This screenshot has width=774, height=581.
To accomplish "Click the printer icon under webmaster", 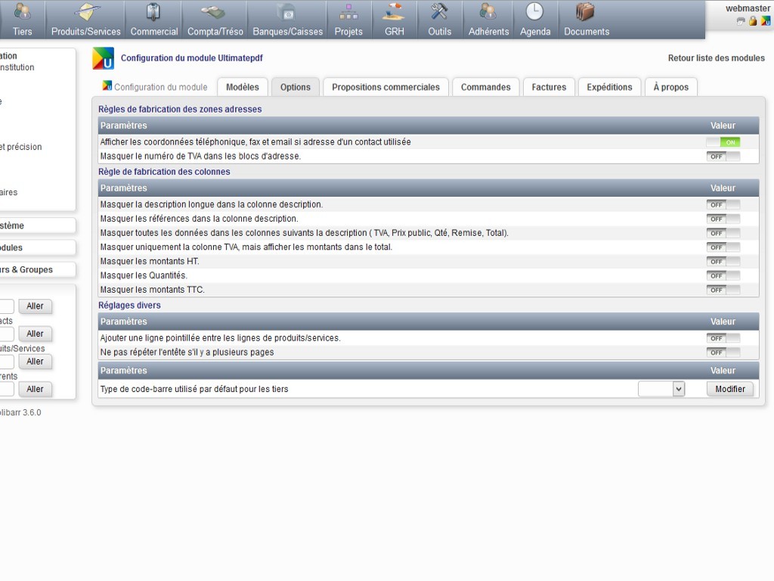I will (741, 21).
